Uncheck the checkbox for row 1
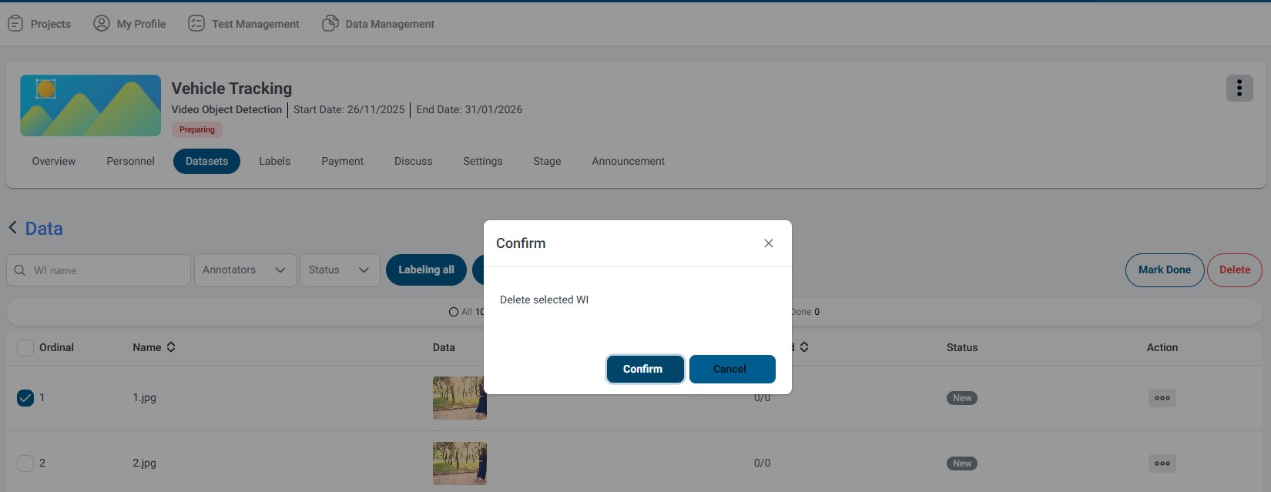 [x=25, y=398]
